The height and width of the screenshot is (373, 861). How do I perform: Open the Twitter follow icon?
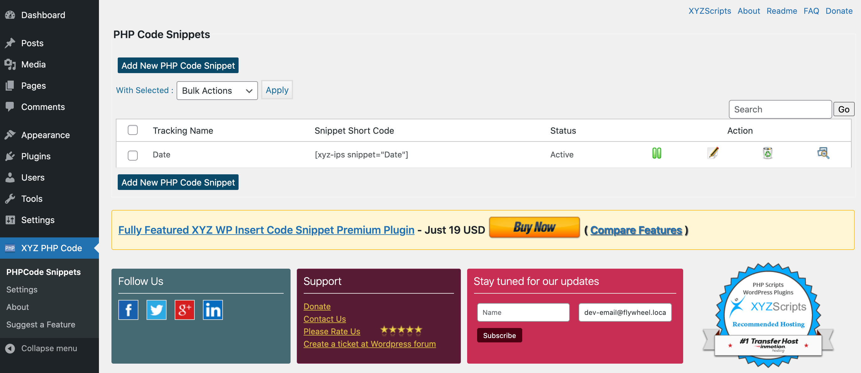pos(156,310)
